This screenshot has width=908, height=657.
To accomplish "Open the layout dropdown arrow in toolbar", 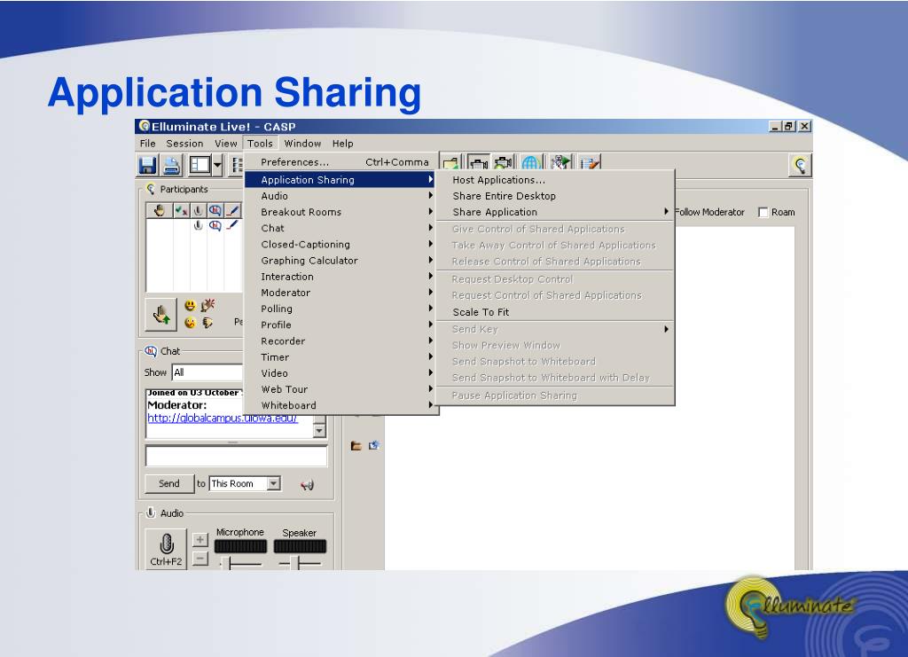I will [217, 166].
